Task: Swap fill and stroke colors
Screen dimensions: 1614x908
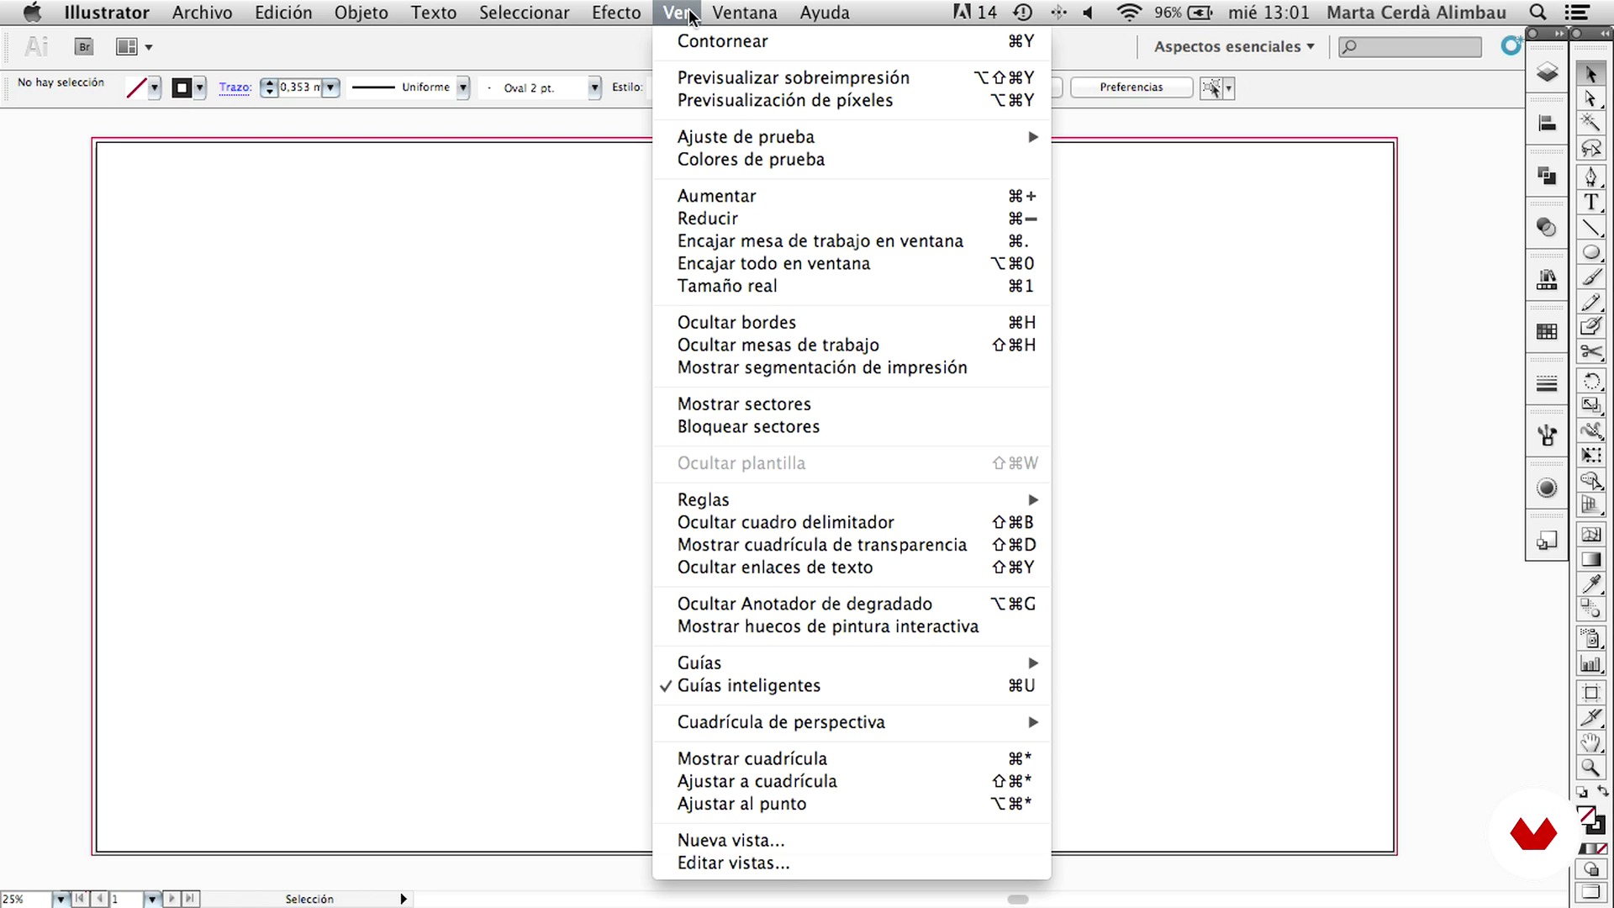Action: (x=1602, y=792)
